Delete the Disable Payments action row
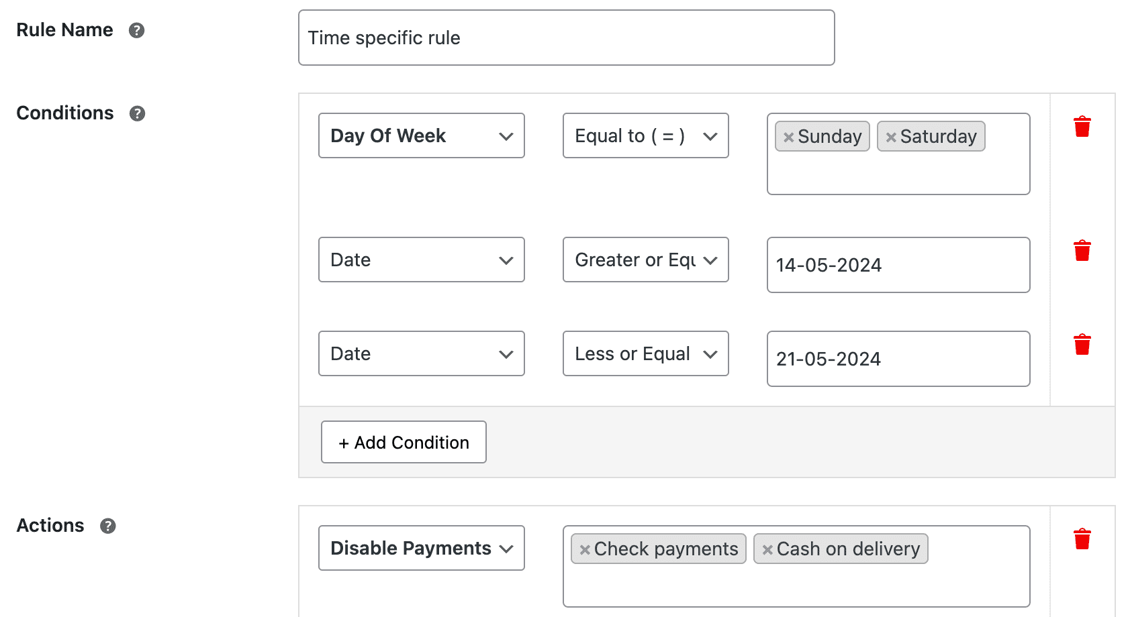The image size is (1128, 617). coord(1082,538)
